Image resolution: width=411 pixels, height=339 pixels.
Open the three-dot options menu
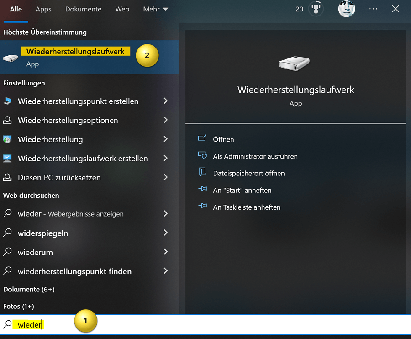tap(373, 9)
